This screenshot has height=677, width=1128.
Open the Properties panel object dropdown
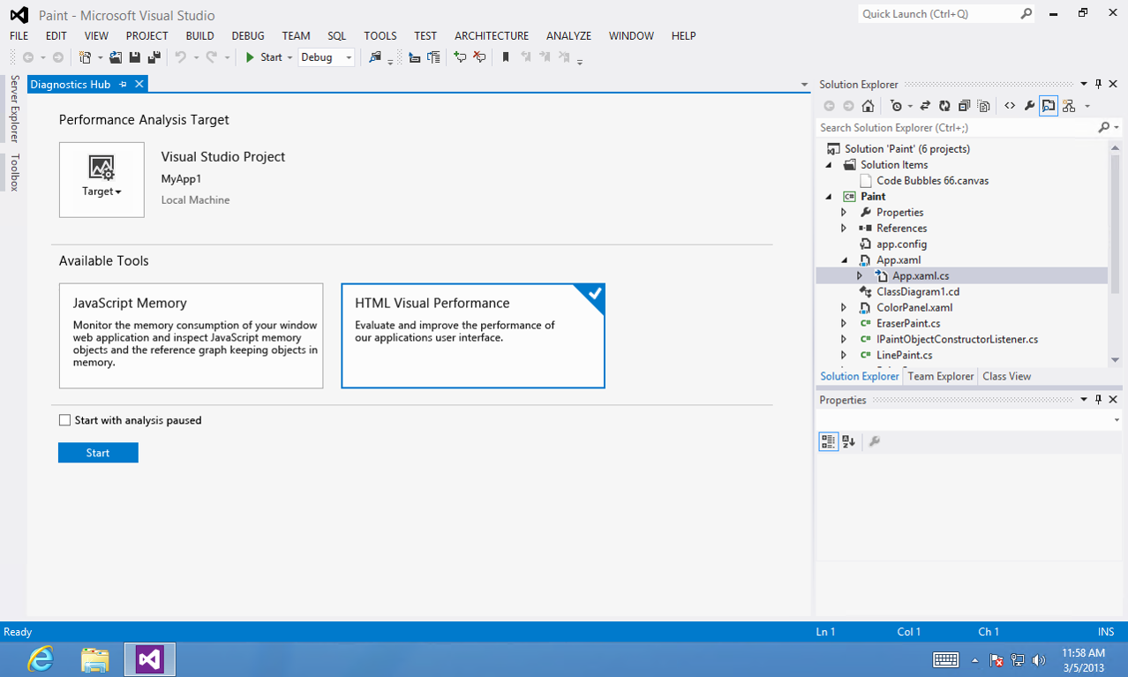[x=1117, y=421]
